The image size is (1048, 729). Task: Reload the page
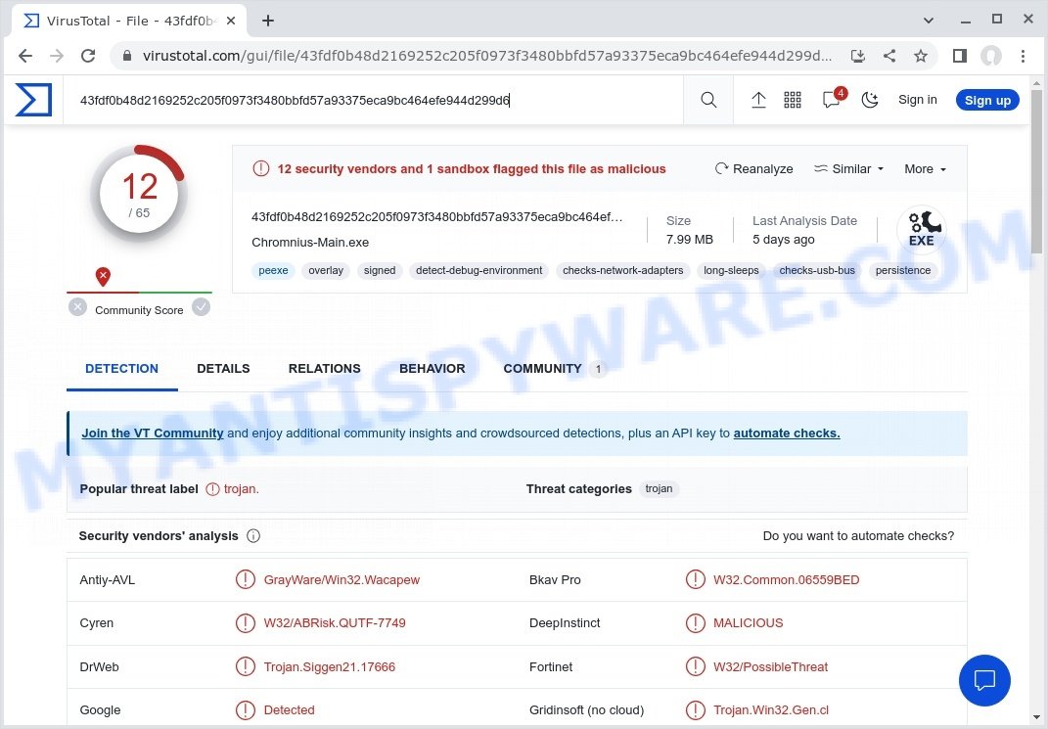click(x=88, y=56)
